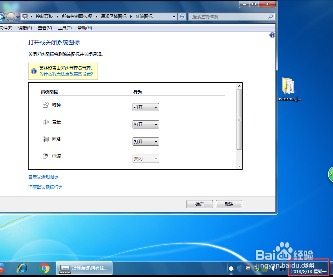Image resolution: width=333 pixels, height=277 pixels.
Task: Open the 工具(T) menu
Action: click(x=65, y=28)
